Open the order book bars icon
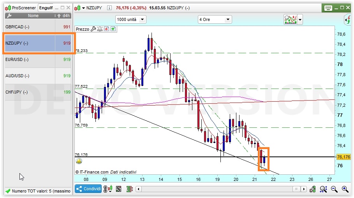This screenshot has height=198, width=354. point(129,189)
